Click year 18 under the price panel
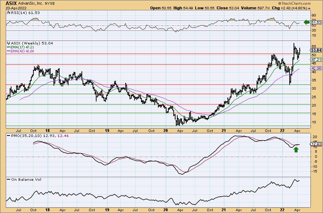 (x=48, y=131)
